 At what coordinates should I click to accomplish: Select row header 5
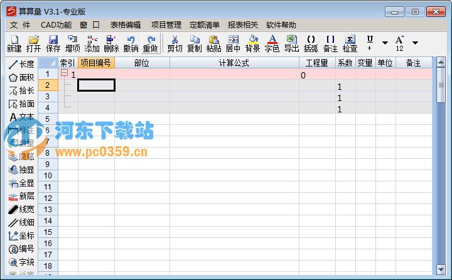48,119
